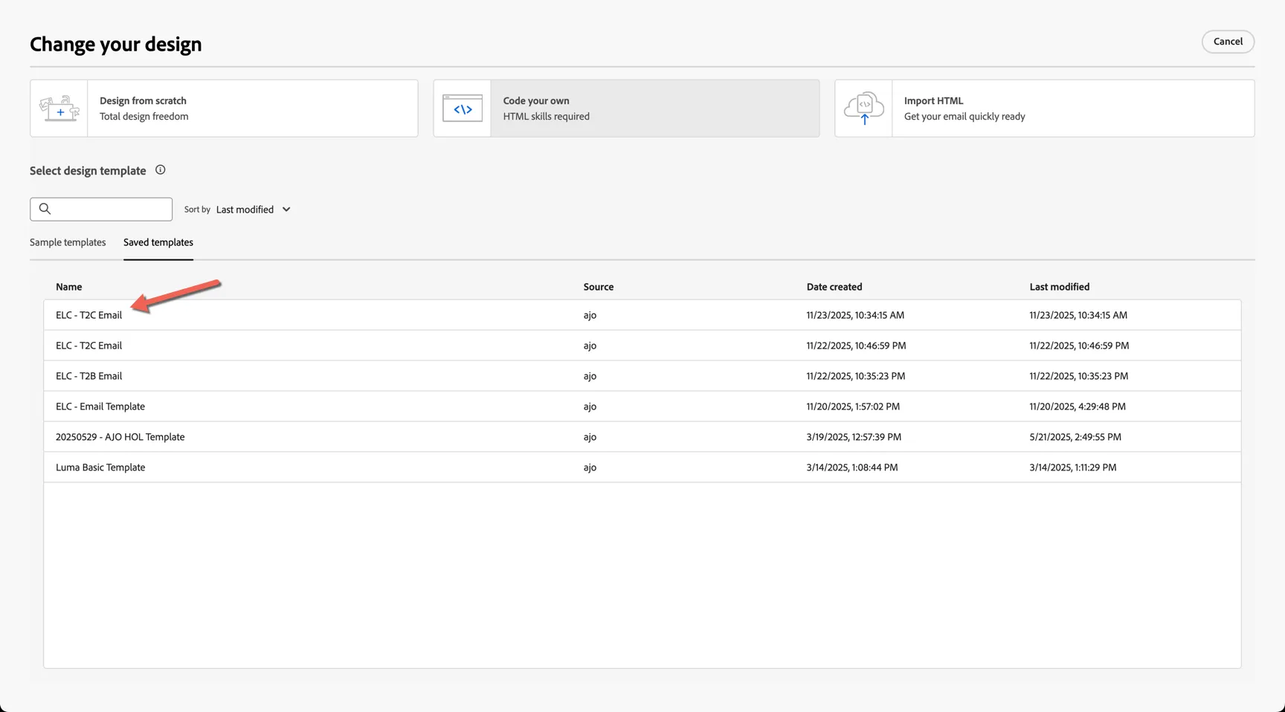Select the Luma Basic Template row
This screenshot has width=1285, height=712.
[642, 467]
